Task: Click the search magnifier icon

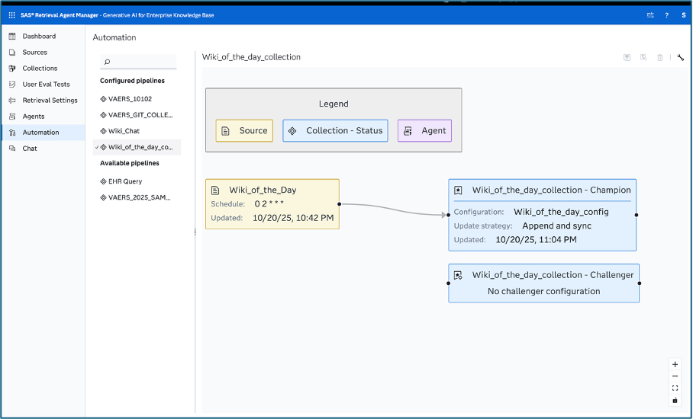Action: pos(107,62)
